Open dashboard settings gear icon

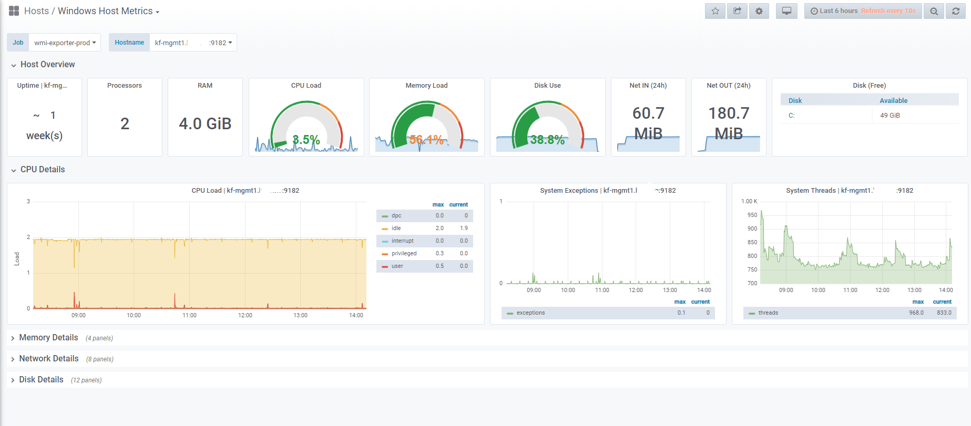(759, 11)
